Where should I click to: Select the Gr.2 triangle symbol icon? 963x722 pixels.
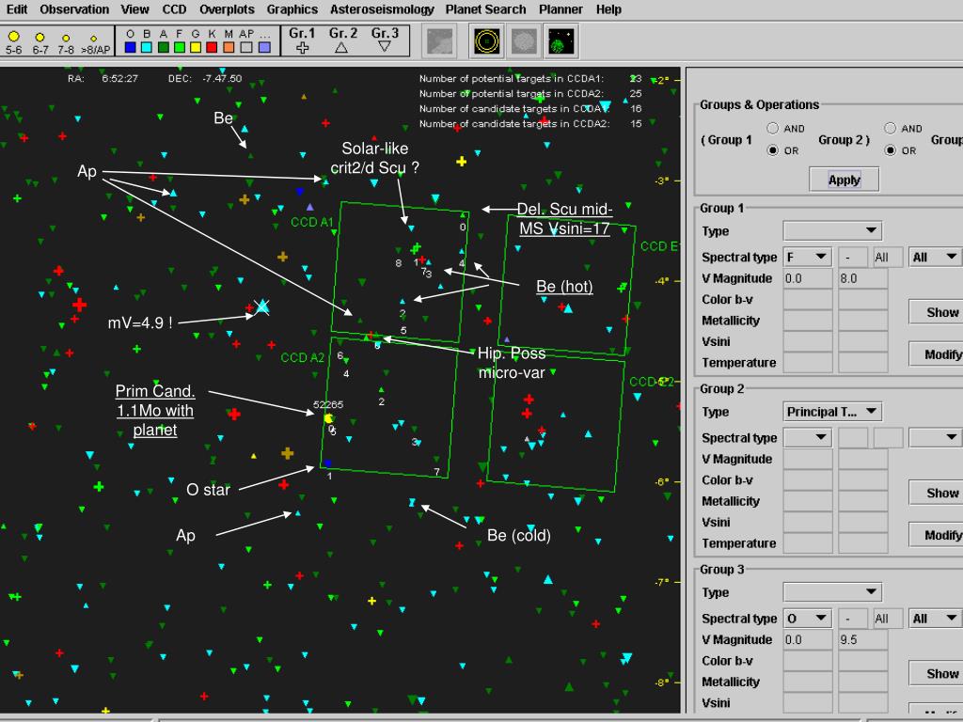[341, 47]
